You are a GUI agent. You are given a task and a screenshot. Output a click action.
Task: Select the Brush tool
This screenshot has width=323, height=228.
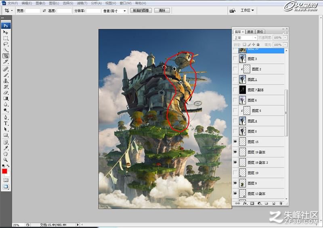pyautogui.click(x=6, y=75)
